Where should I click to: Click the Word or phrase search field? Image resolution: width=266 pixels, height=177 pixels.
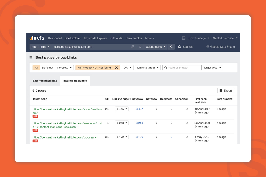click(x=182, y=68)
